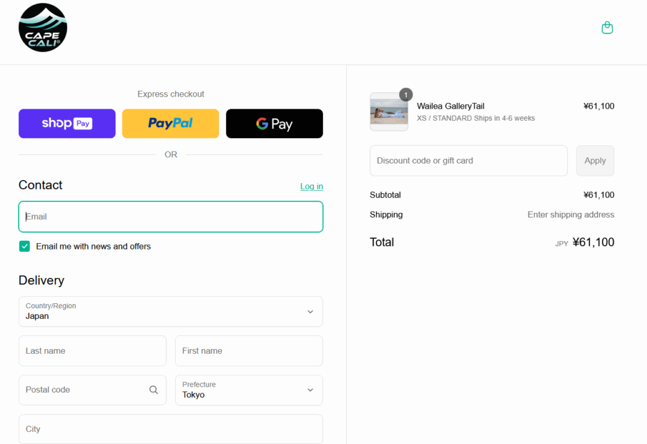
Task: Click the Contact section heading
Action: (x=40, y=185)
